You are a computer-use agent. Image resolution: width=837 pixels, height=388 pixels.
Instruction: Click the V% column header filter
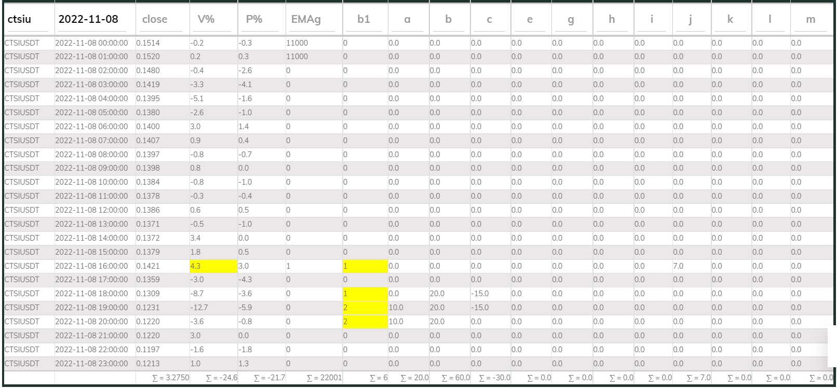pyautogui.click(x=213, y=20)
